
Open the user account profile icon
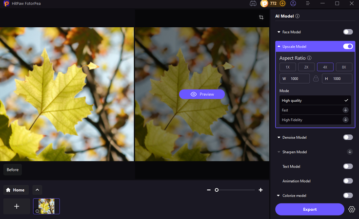(293, 3)
